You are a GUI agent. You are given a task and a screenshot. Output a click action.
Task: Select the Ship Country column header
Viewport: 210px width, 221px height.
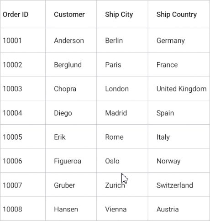point(179,14)
